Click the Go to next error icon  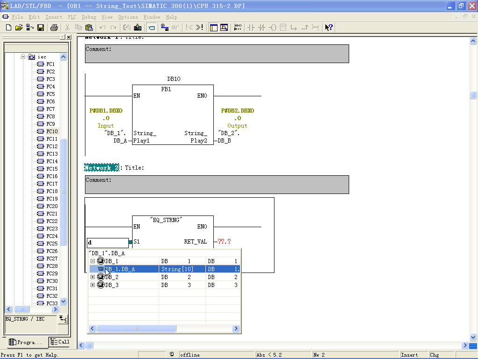(199, 28)
